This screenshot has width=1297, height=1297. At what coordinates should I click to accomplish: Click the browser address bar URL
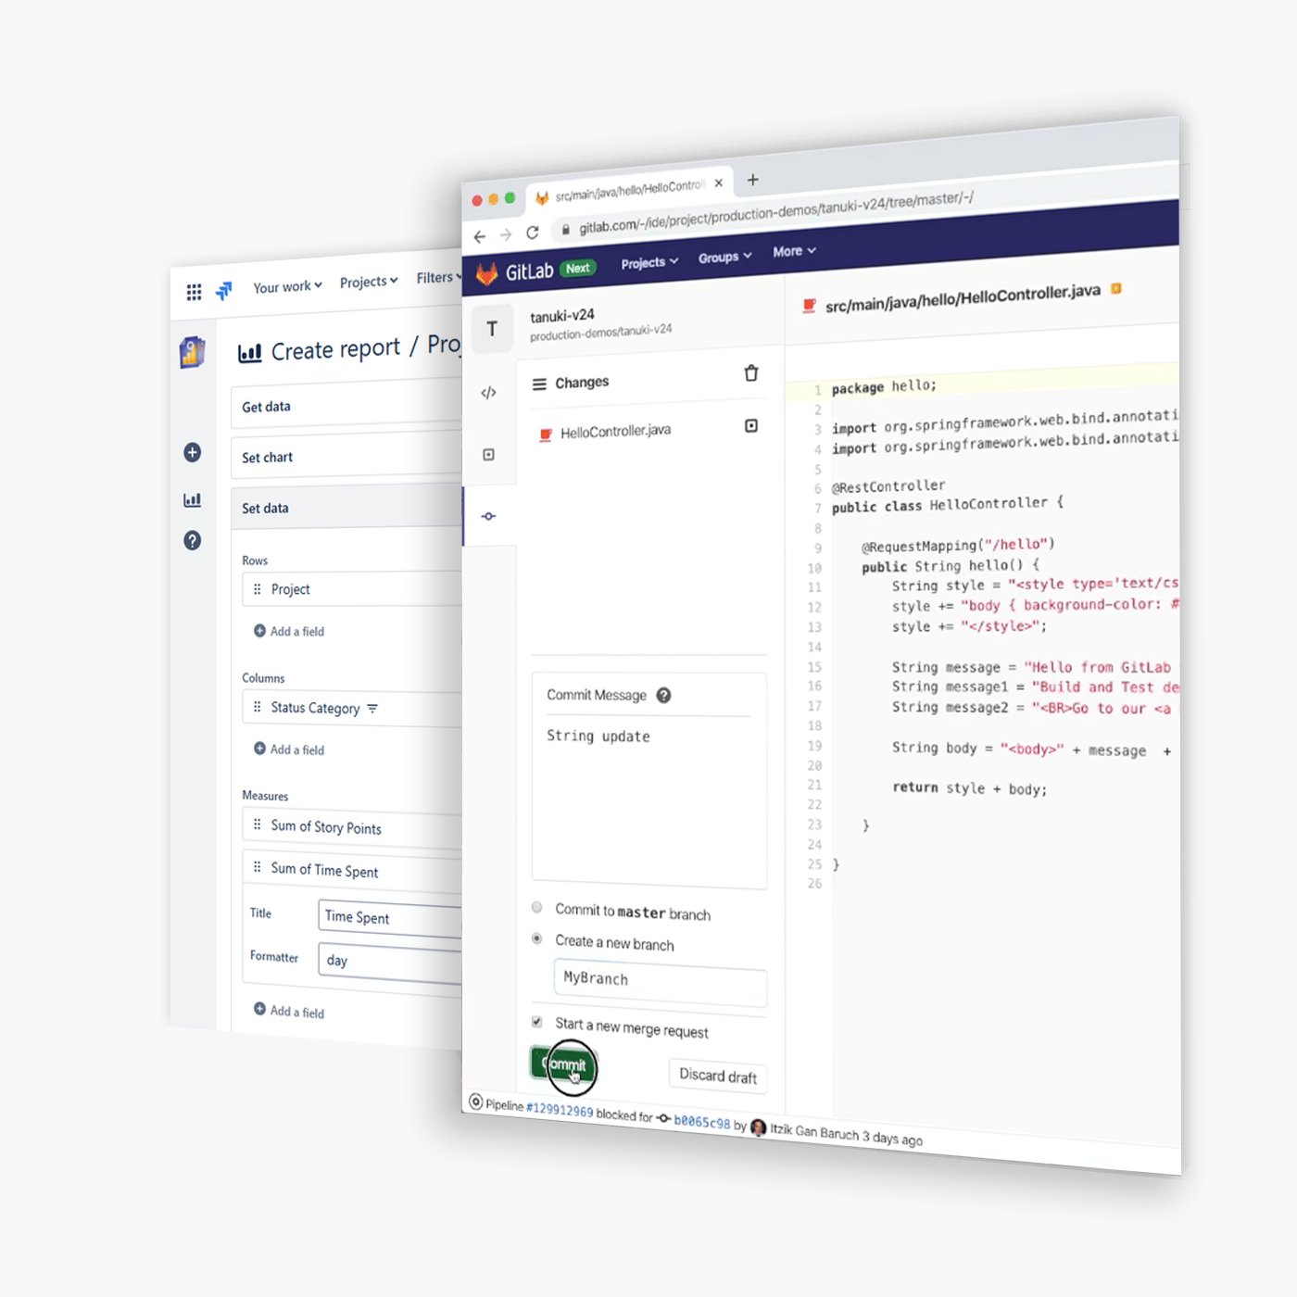pos(775,212)
